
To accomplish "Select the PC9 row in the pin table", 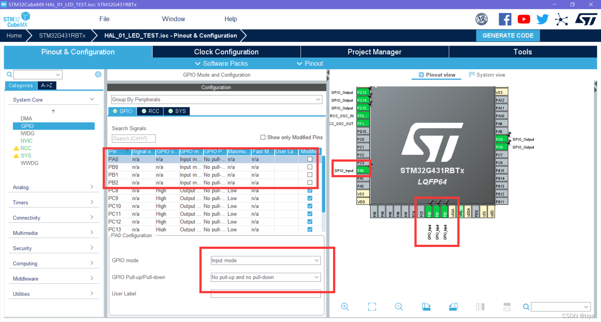I will (x=215, y=198).
